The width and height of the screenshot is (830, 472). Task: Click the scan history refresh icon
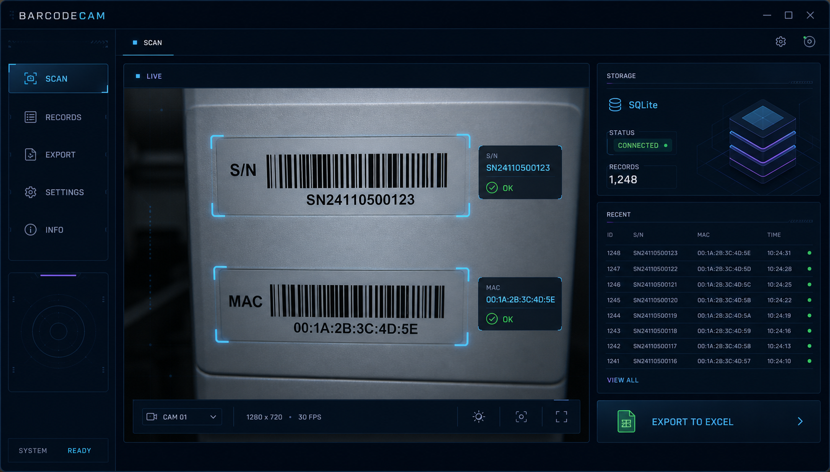(809, 41)
